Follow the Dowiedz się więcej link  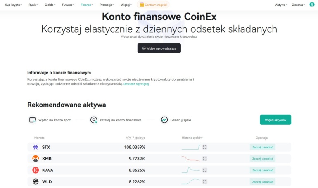pos(136,84)
